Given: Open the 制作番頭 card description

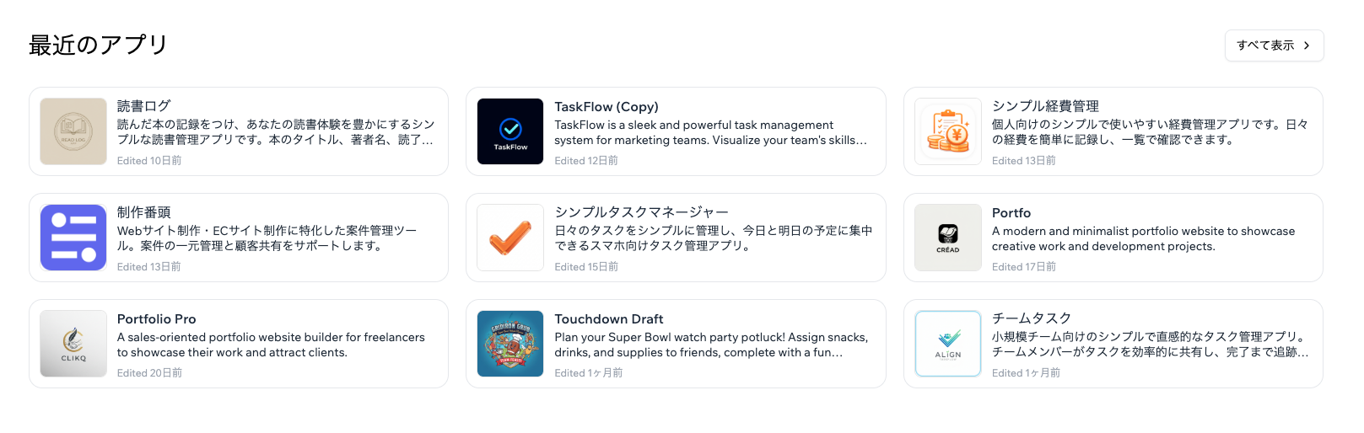Looking at the screenshot, I should click(267, 238).
